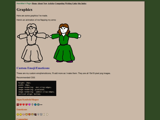Viewport: 160px width, 120px height.
Task: Click the pink lips emoticon
Action: (x=24, y=114)
